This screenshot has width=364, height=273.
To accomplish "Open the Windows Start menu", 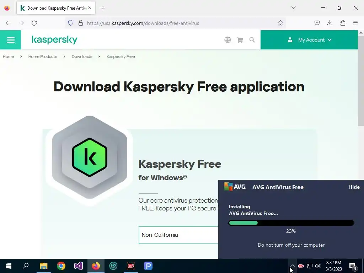I will click(9, 266).
